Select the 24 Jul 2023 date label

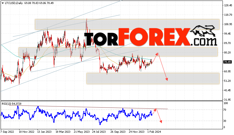[99, 132]
